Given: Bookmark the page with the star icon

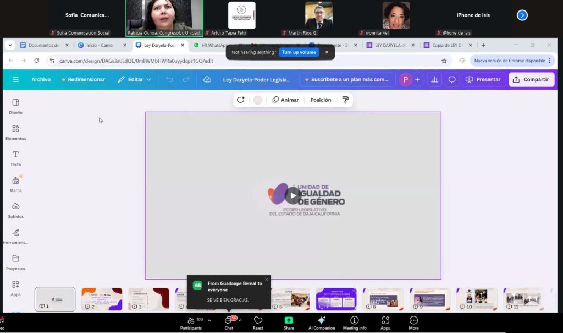Looking at the screenshot, I should 444,61.
